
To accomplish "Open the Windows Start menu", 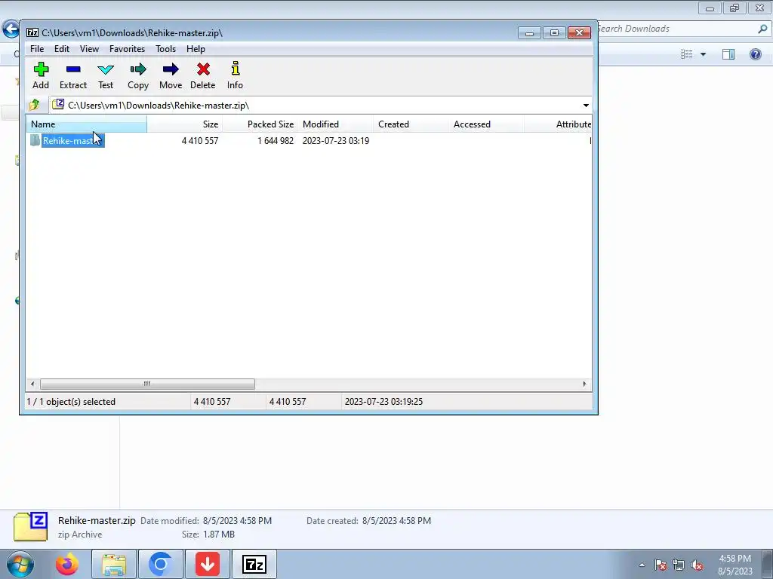I will click(x=20, y=564).
